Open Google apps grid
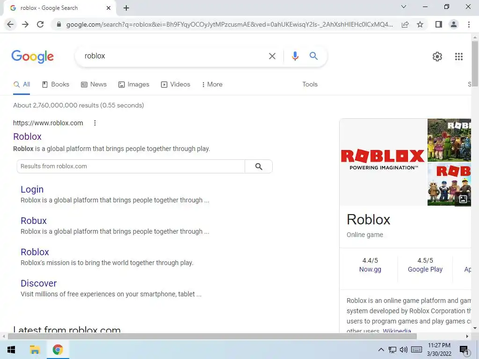Screen dimensions: 479x359 [x=459, y=57]
